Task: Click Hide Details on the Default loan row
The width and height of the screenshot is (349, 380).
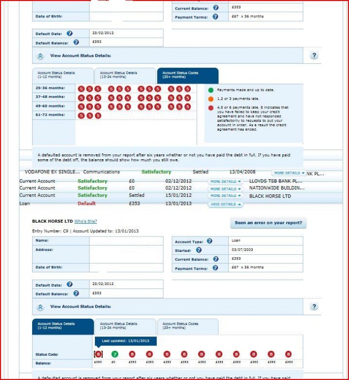Action: click(x=225, y=204)
